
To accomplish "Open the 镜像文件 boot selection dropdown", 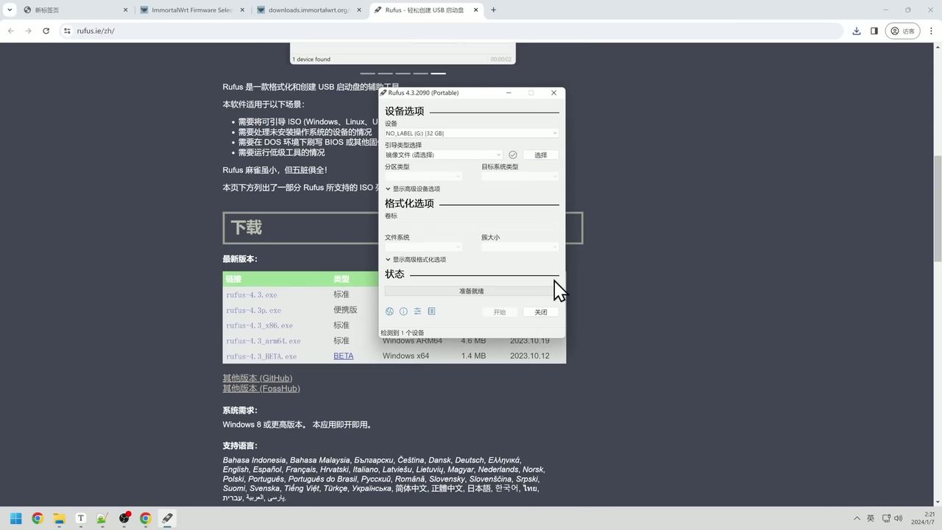I will click(x=442, y=155).
